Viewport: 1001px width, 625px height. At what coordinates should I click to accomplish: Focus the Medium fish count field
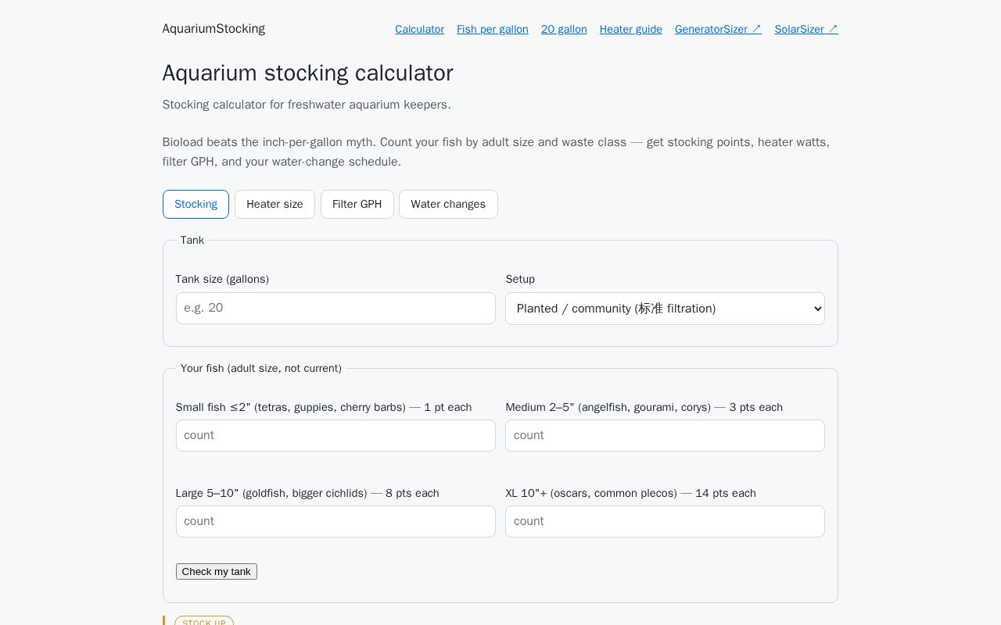pyautogui.click(x=665, y=435)
